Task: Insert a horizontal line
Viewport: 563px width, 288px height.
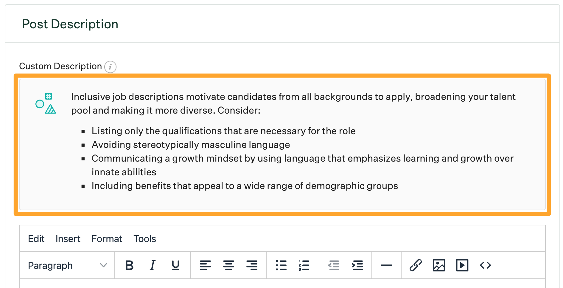Action: pyautogui.click(x=386, y=265)
